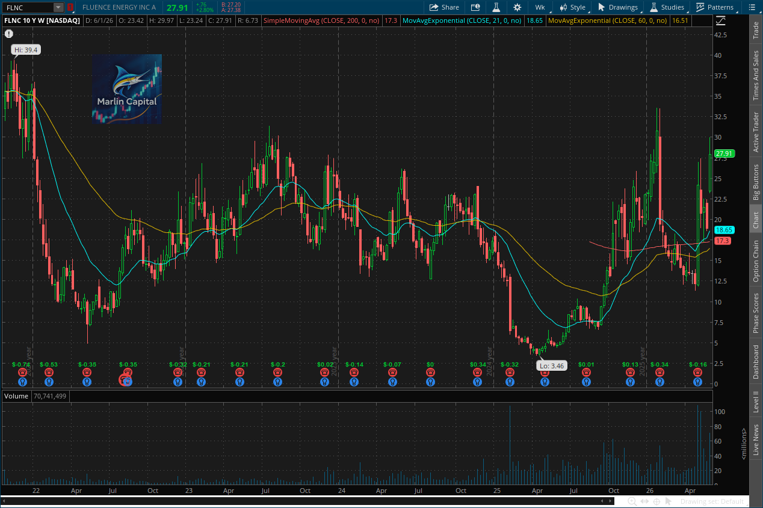
Task: Select the crosshair cursor tool at bottom
Action: (x=658, y=501)
